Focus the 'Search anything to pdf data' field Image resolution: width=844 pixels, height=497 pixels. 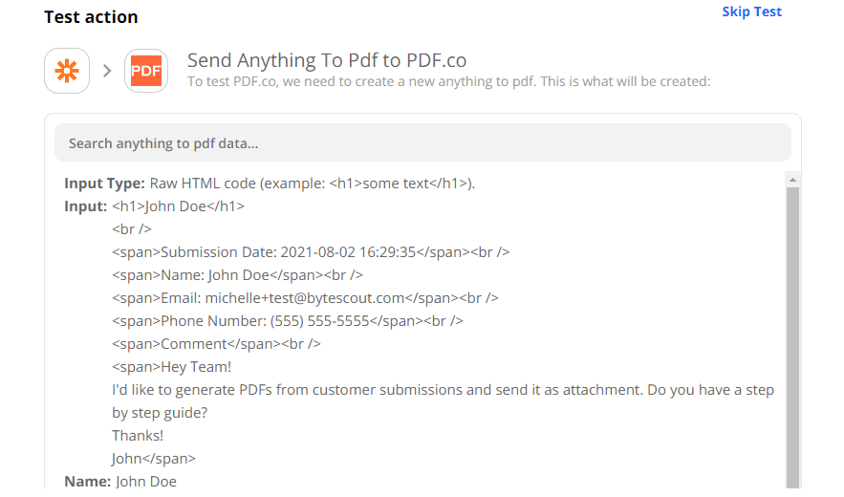(x=422, y=143)
